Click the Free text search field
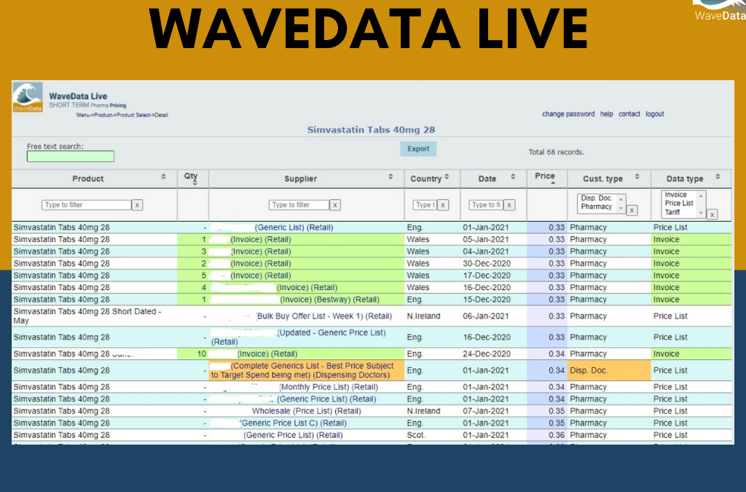The height and width of the screenshot is (492, 746). (x=70, y=156)
